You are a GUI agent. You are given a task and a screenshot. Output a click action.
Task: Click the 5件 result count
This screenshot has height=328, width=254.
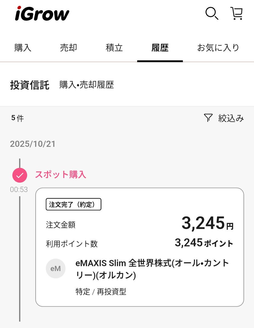click(x=17, y=118)
